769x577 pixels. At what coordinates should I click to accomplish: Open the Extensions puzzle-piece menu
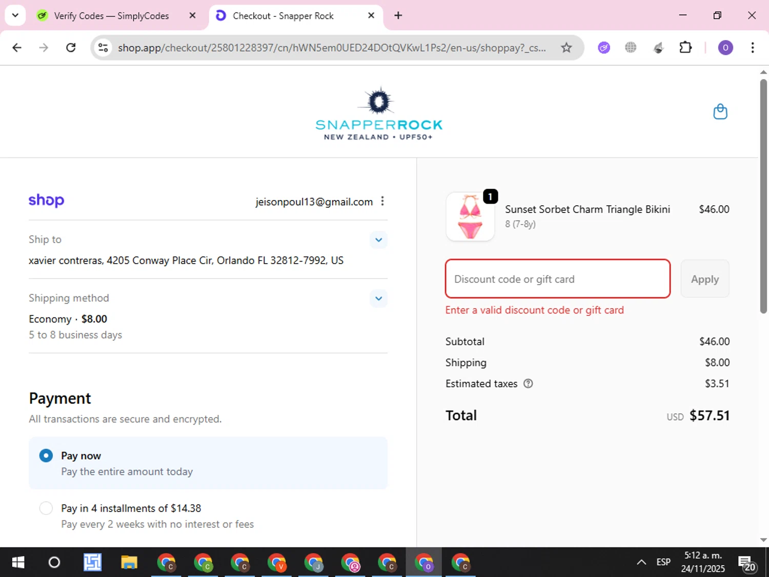[x=685, y=48]
